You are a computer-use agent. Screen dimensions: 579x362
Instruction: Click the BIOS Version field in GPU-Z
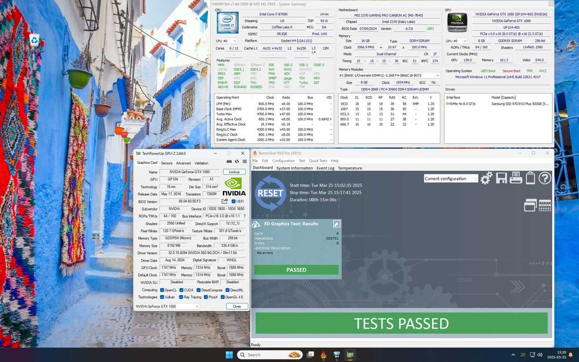[x=190, y=202]
